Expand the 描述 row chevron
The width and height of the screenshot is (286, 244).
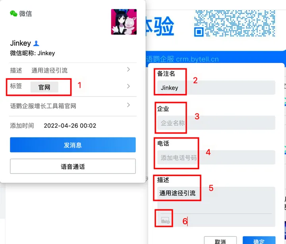[x=128, y=69]
